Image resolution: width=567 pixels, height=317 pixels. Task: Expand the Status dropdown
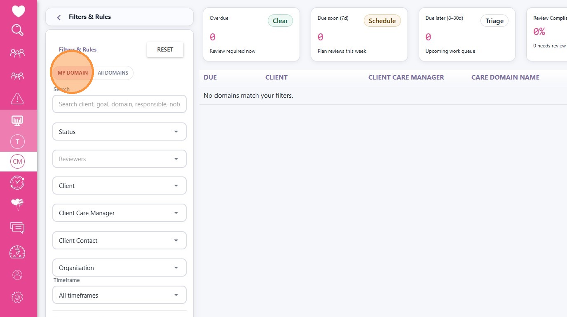pos(119,132)
